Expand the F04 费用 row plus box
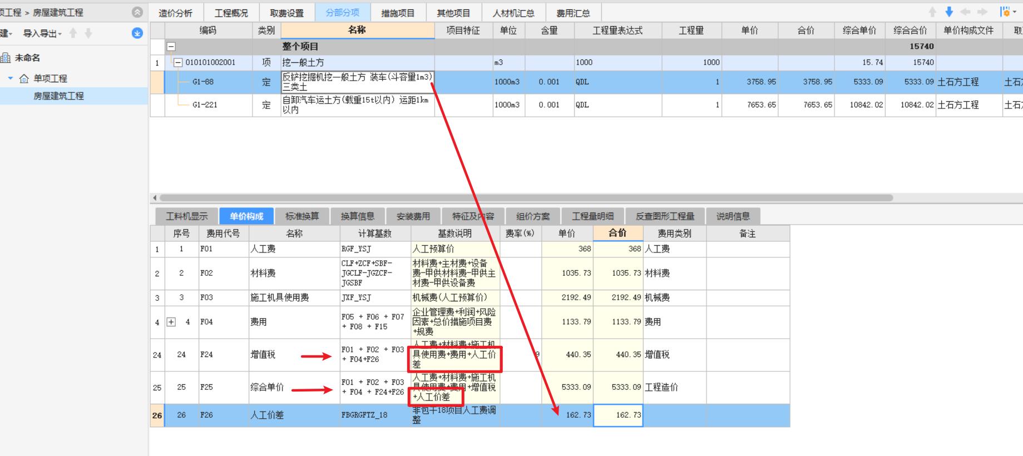 coord(171,322)
